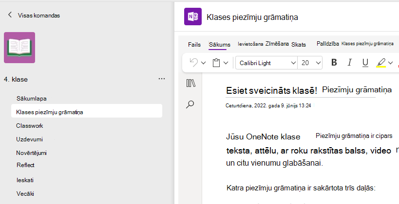Expand paste options arrow
The image size is (399, 204).
[226, 63]
